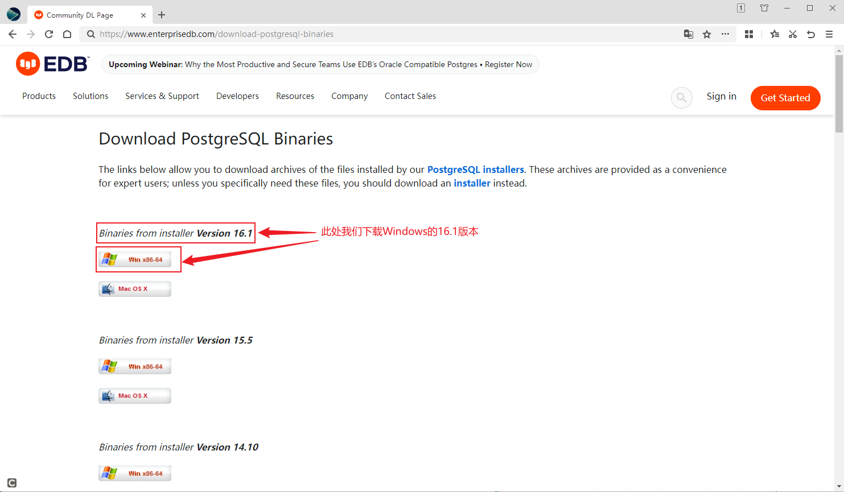Download Mac OS X for Version 15.5
This screenshot has width=844, height=492.
coord(135,396)
